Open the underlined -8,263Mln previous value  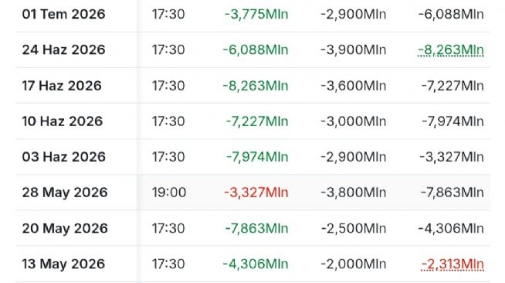click(x=451, y=50)
